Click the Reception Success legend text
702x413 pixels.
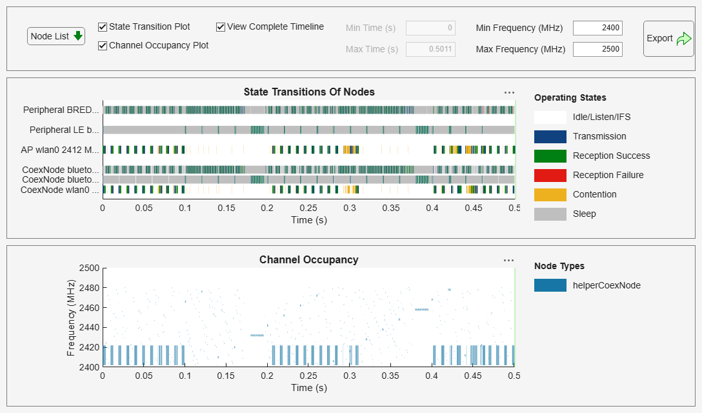tap(611, 156)
